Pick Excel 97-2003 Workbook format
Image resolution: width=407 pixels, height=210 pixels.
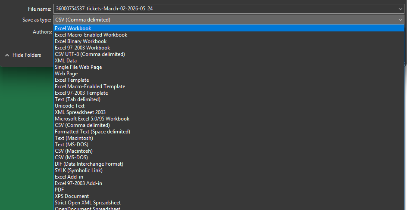229,48
